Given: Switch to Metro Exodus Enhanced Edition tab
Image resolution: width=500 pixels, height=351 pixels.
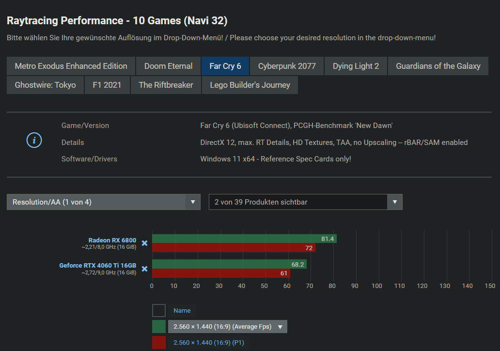Looking at the screenshot, I should pos(71,66).
